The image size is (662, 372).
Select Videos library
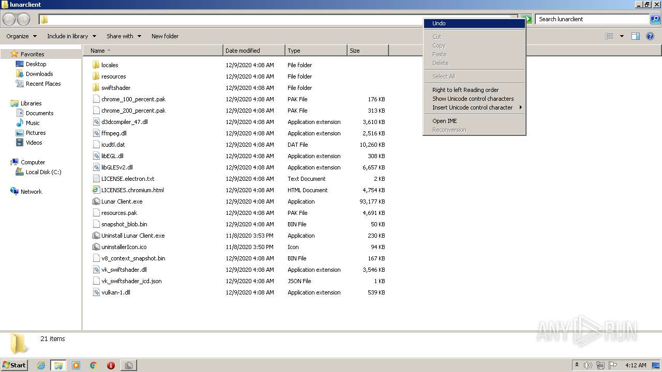34,143
